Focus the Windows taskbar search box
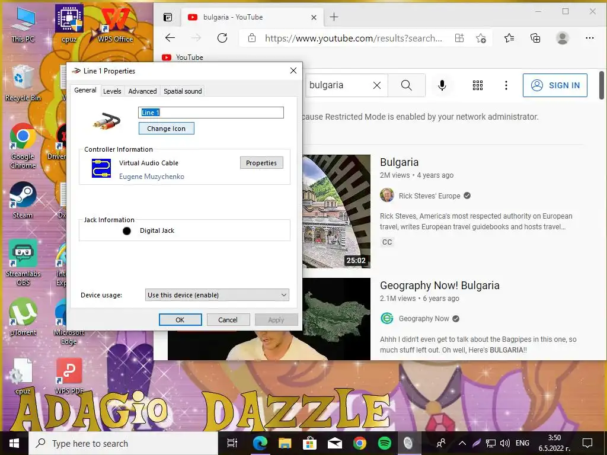 [124, 443]
